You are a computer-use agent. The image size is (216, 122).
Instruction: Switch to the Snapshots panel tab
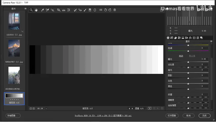point(202,38)
